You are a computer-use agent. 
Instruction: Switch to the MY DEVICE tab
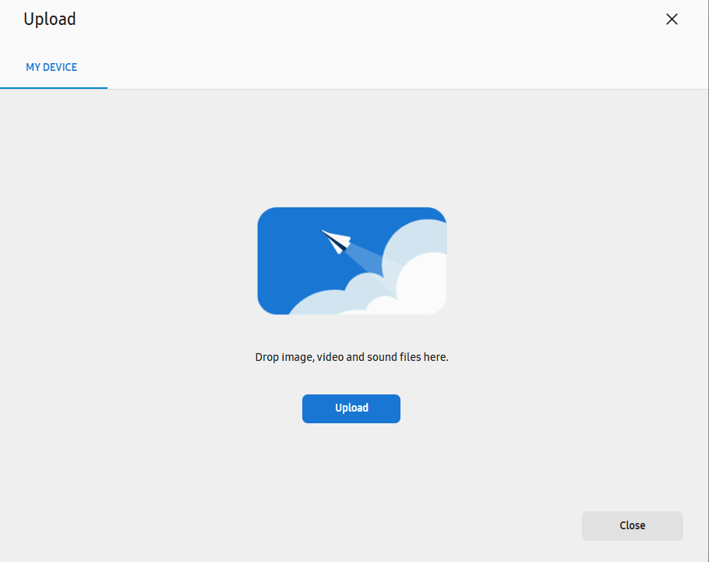tap(51, 67)
